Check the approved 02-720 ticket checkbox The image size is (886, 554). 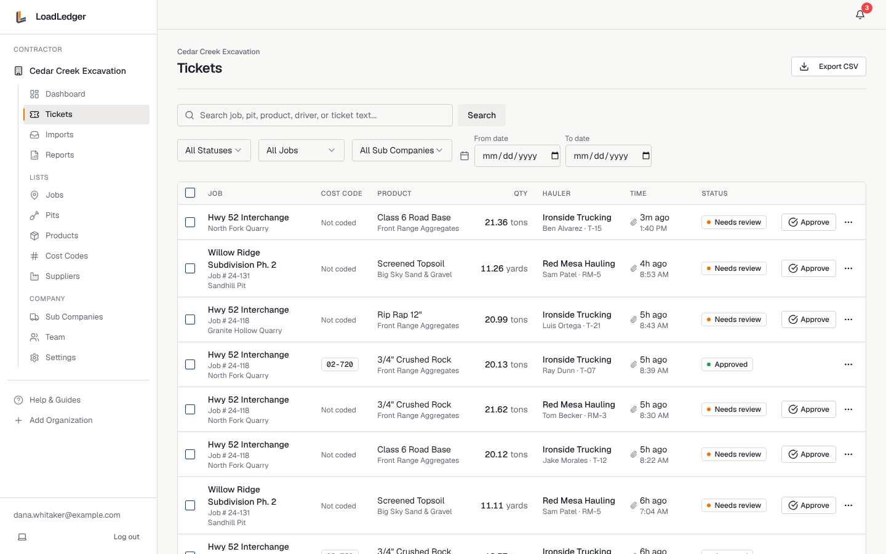pos(190,364)
